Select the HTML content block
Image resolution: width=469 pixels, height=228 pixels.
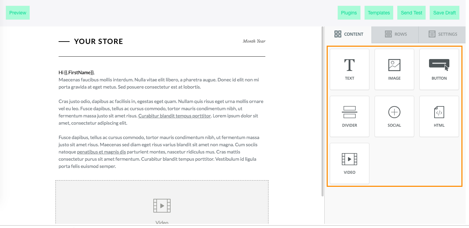(x=439, y=116)
